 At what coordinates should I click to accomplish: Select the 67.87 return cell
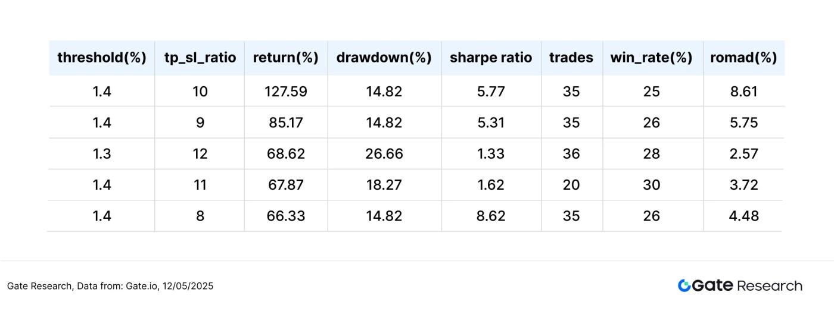(286, 185)
